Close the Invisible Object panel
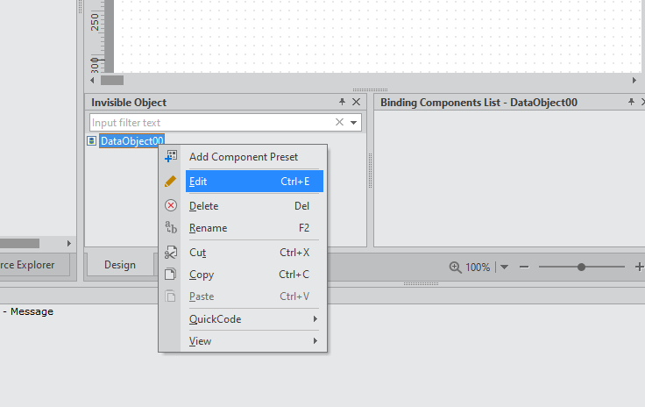The height and width of the screenshot is (407, 645). (356, 102)
